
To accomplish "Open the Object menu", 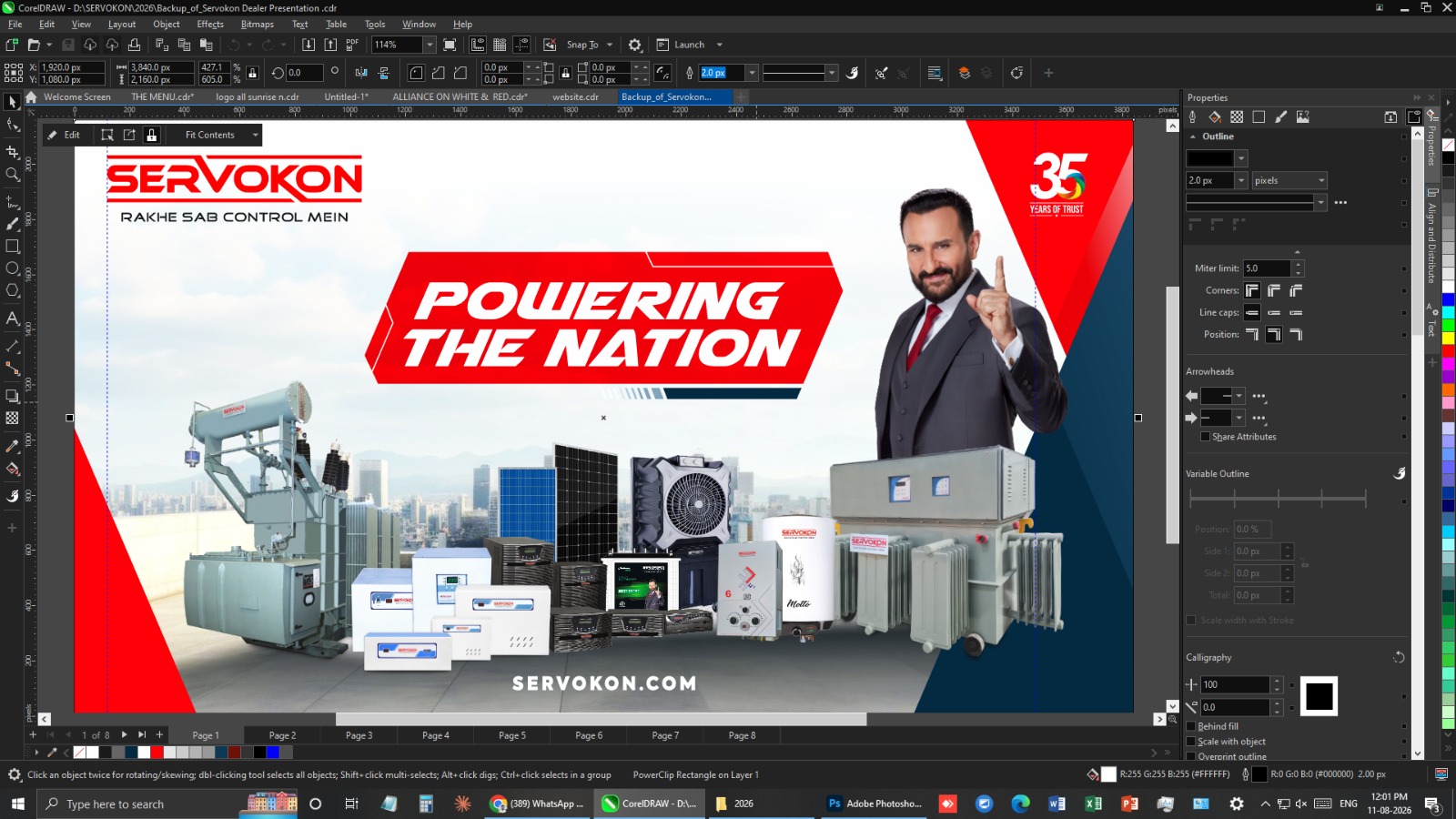I will (167, 25).
